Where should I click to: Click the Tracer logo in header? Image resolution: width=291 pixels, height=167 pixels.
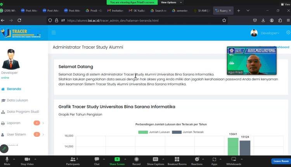point(21,33)
